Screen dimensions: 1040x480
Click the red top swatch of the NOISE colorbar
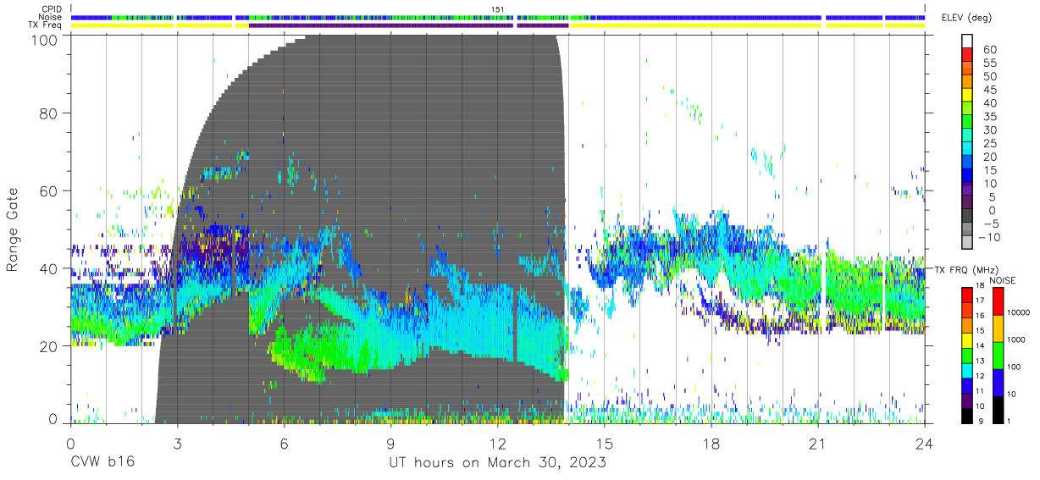coord(998,302)
